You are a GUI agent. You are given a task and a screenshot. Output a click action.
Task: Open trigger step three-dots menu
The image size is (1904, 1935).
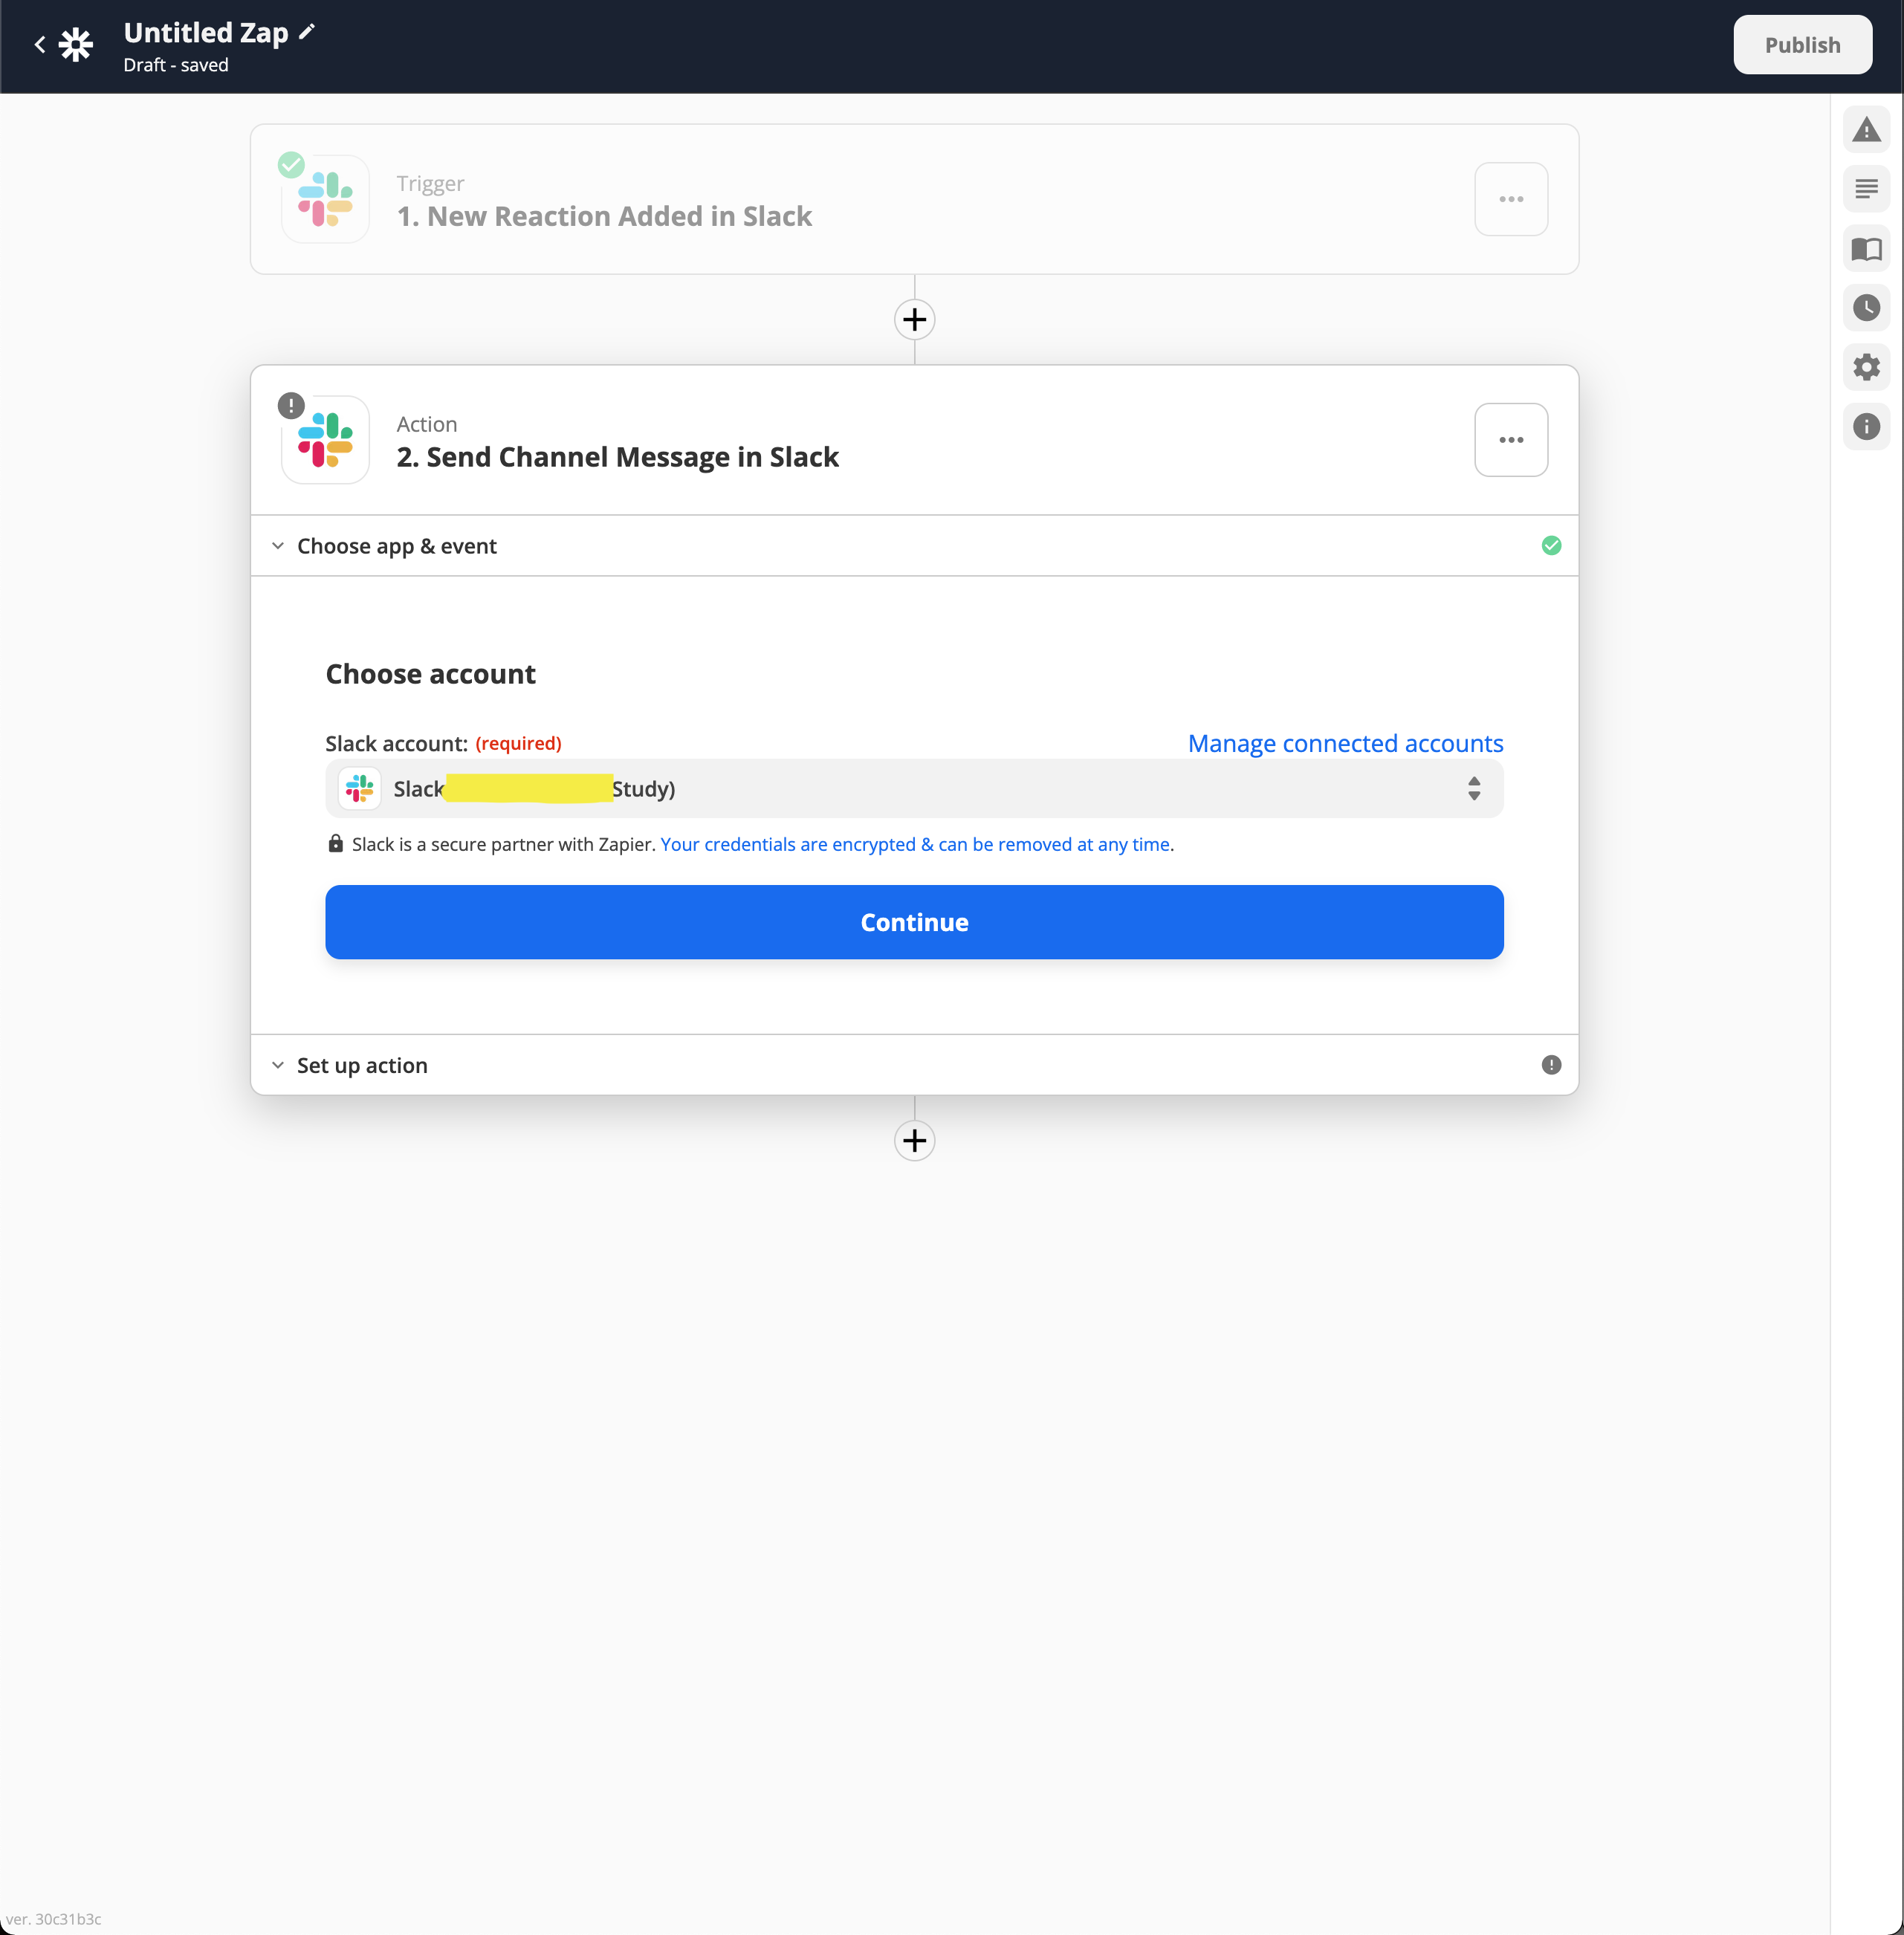[1510, 199]
